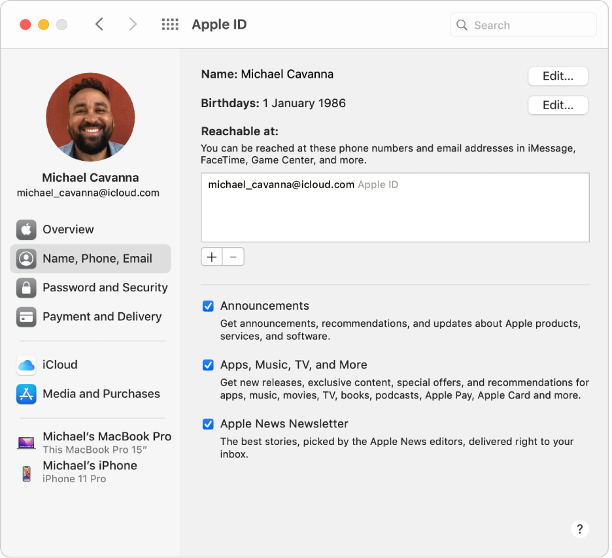Open Payment and Delivery settings
Image resolution: width=612 pixels, height=558 pixels.
102,317
